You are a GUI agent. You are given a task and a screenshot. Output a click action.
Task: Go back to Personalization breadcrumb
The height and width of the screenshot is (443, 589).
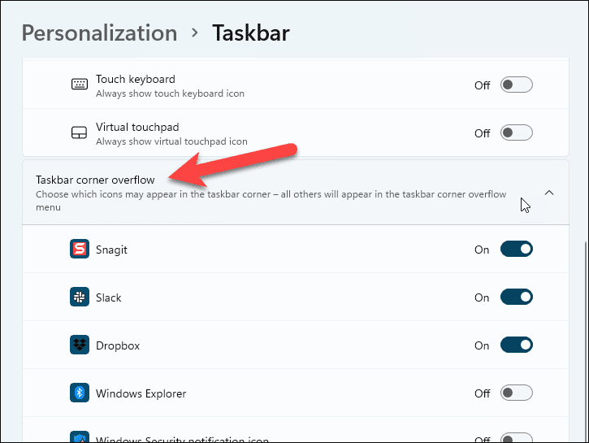pyautogui.click(x=99, y=33)
